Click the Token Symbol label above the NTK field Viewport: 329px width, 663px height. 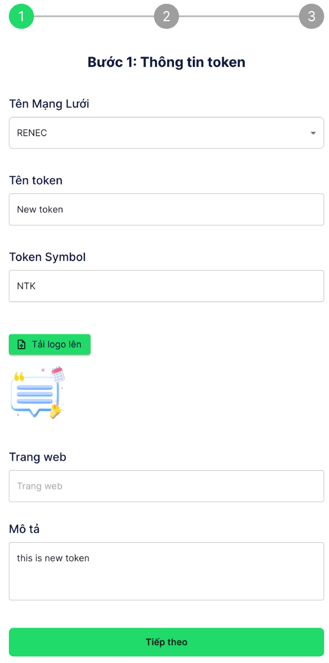point(47,257)
